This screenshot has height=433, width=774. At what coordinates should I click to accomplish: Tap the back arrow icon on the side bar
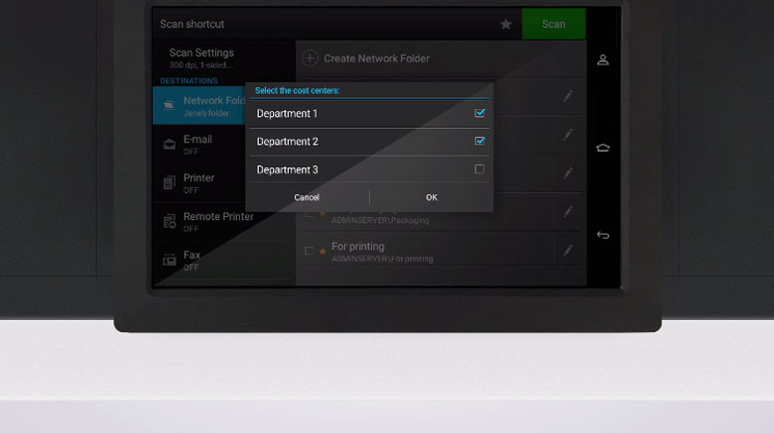(602, 235)
